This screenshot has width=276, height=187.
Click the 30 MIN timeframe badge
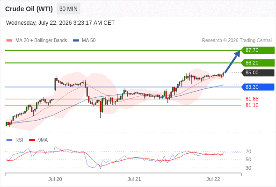click(x=68, y=9)
